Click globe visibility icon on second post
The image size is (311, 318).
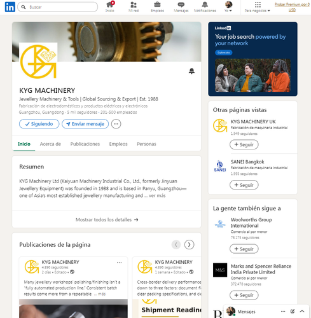[191, 272]
